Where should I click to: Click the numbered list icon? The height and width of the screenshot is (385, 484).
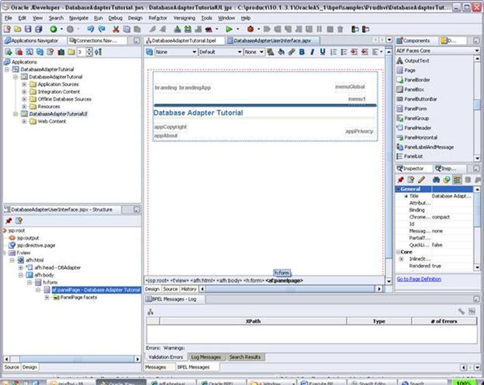pyautogui.click(x=333, y=52)
